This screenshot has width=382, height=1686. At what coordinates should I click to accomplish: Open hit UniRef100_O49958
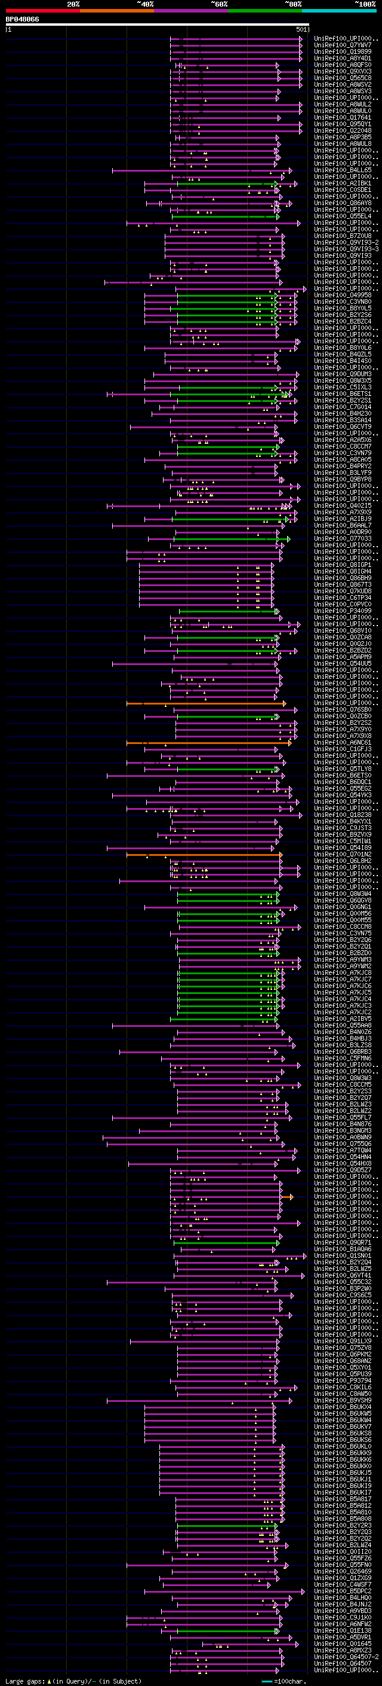click(343, 296)
